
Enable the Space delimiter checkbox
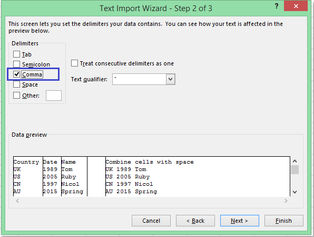[17, 84]
